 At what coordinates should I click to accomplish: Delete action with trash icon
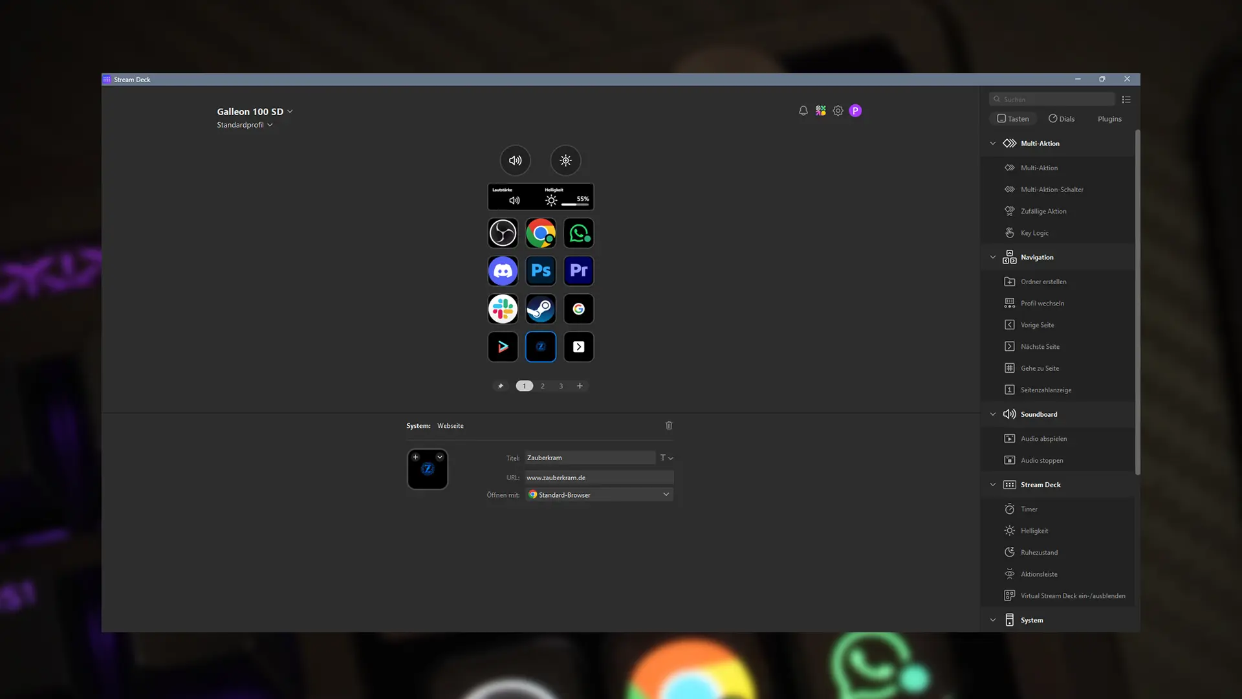pos(669,425)
